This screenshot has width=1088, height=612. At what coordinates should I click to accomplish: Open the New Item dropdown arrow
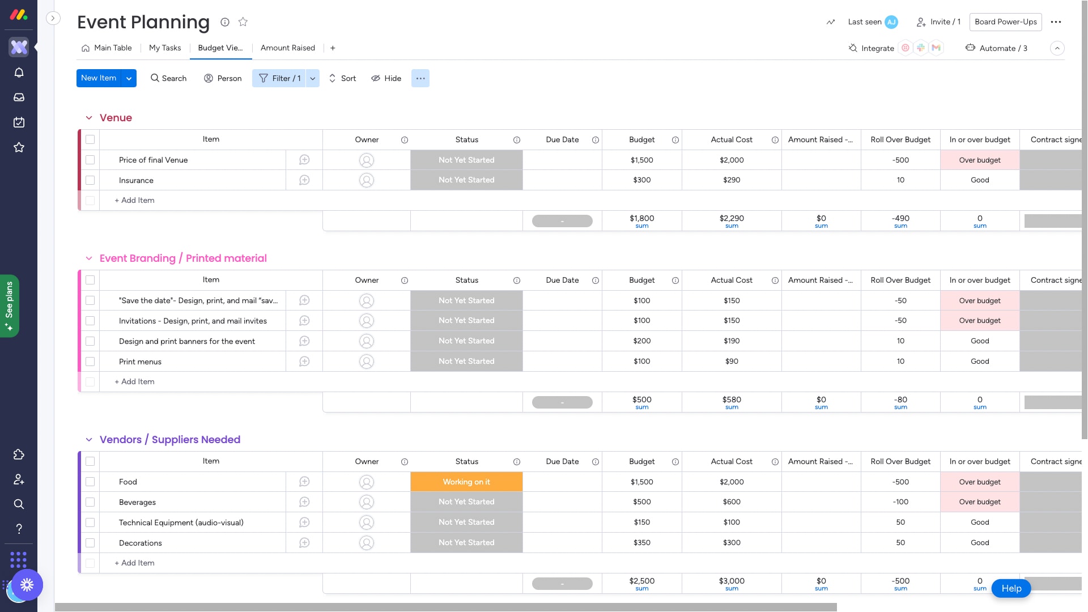pyautogui.click(x=129, y=78)
